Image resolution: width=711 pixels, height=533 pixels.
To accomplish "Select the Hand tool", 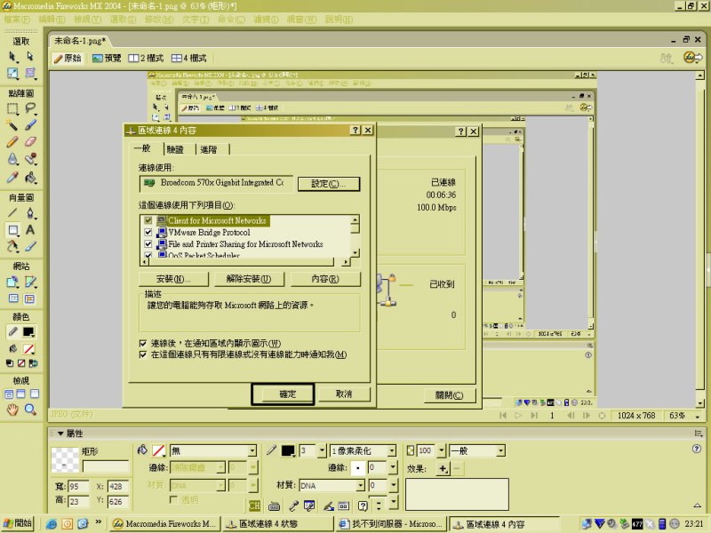I will [12, 410].
